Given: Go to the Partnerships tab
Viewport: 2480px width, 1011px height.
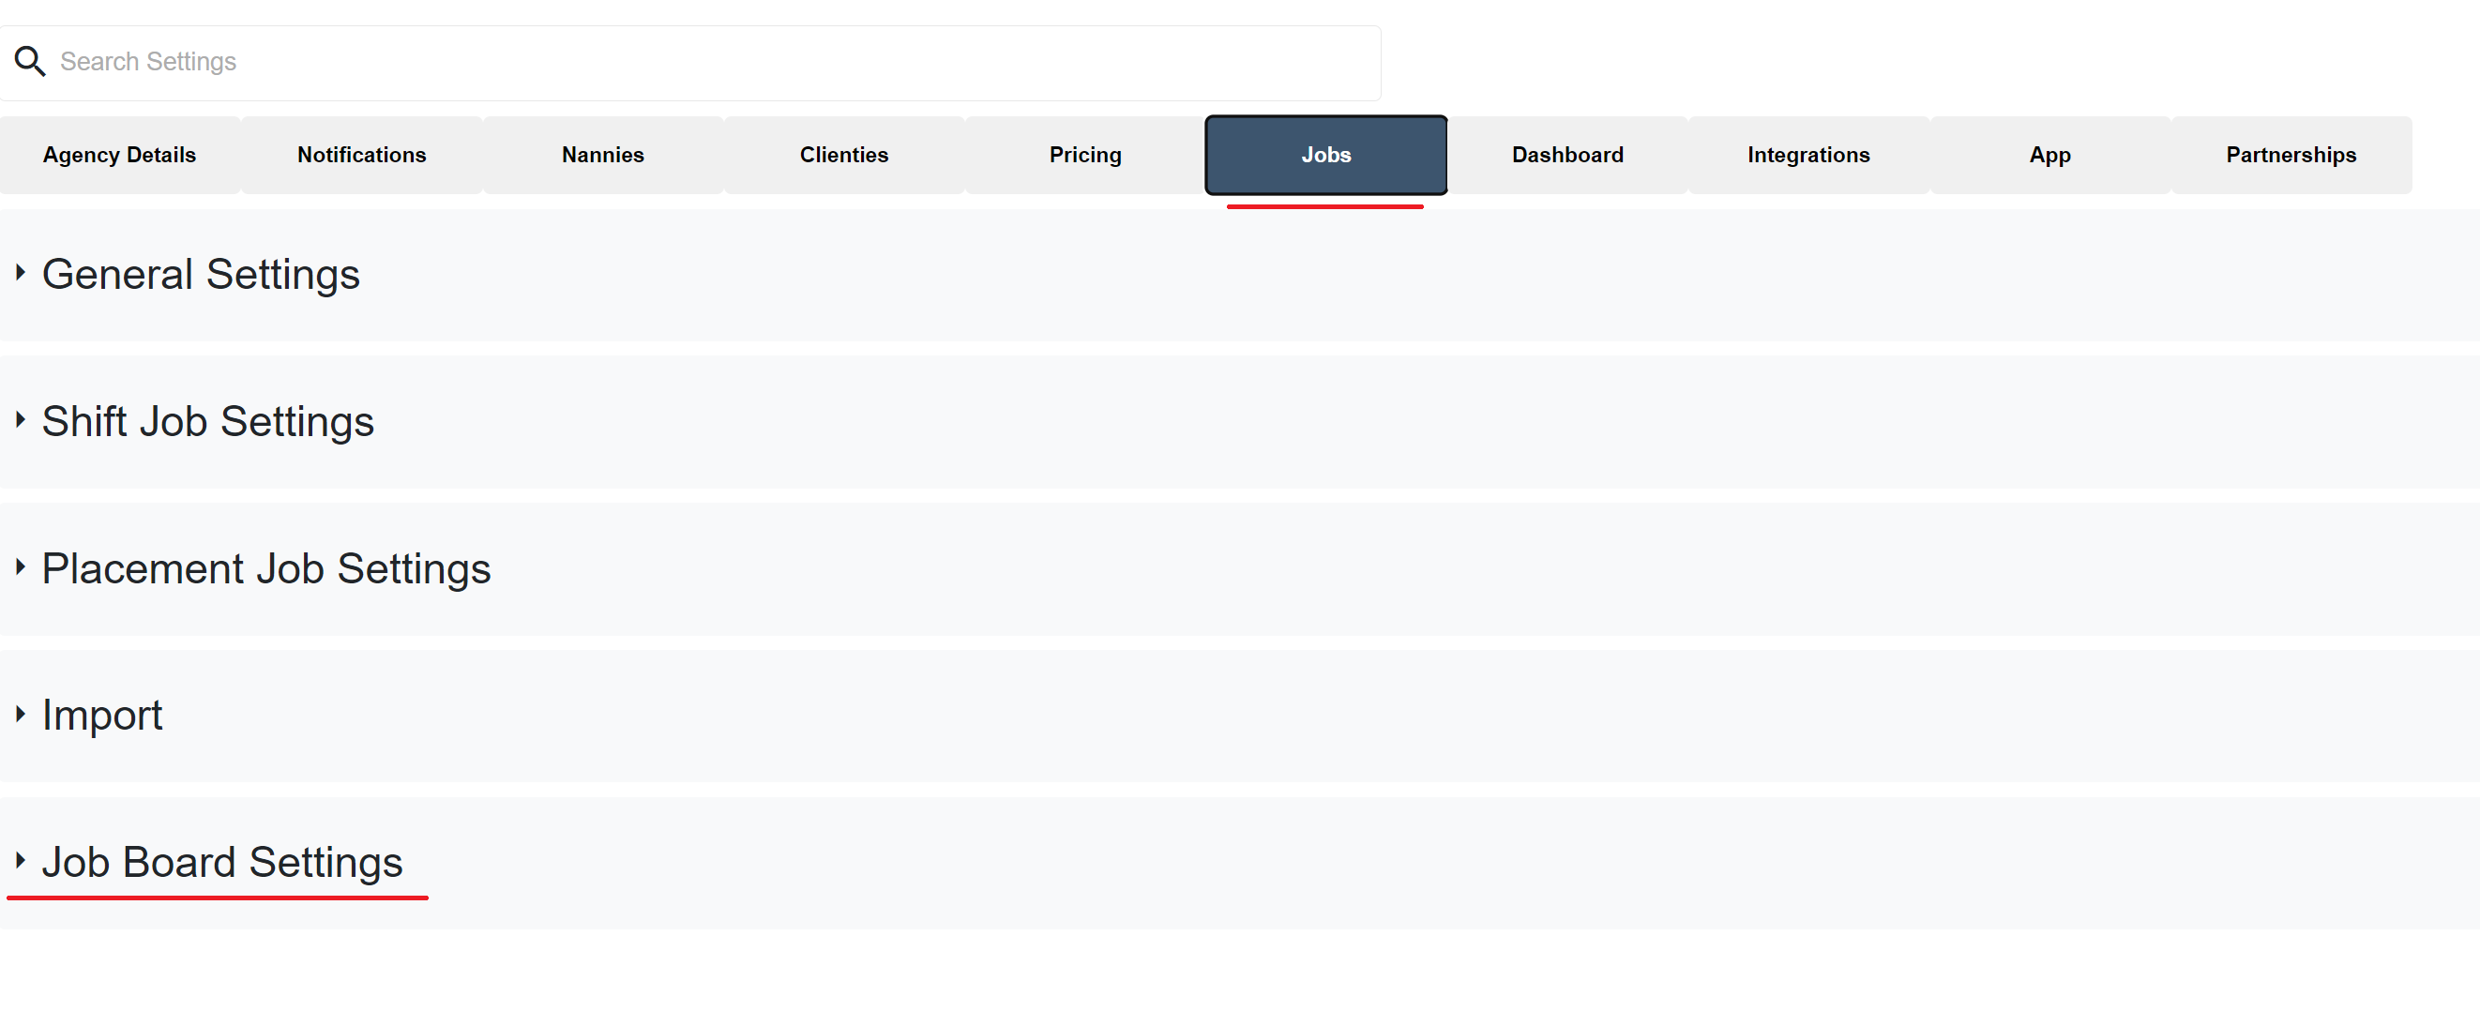Looking at the screenshot, I should [x=2291, y=155].
